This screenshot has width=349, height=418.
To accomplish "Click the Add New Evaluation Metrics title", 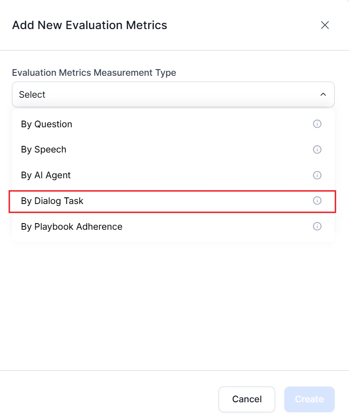I will coord(90,25).
